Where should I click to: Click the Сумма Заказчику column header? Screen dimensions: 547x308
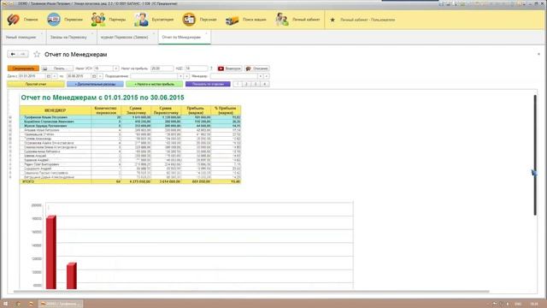136,110
